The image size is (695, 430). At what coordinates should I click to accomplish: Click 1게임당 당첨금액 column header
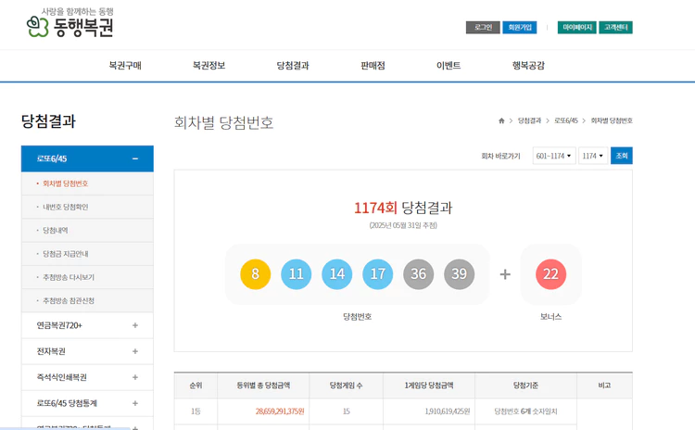[x=429, y=386]
